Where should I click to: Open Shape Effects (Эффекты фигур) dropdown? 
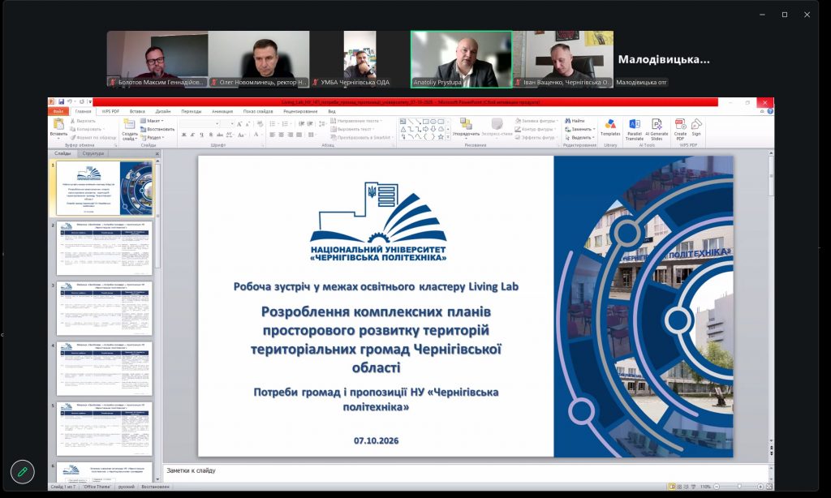click(x=536, y=137)
